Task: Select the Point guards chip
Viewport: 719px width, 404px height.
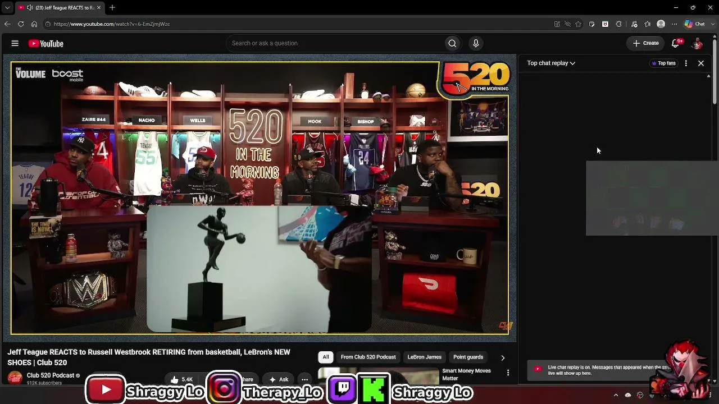Action: pos(468,357)
